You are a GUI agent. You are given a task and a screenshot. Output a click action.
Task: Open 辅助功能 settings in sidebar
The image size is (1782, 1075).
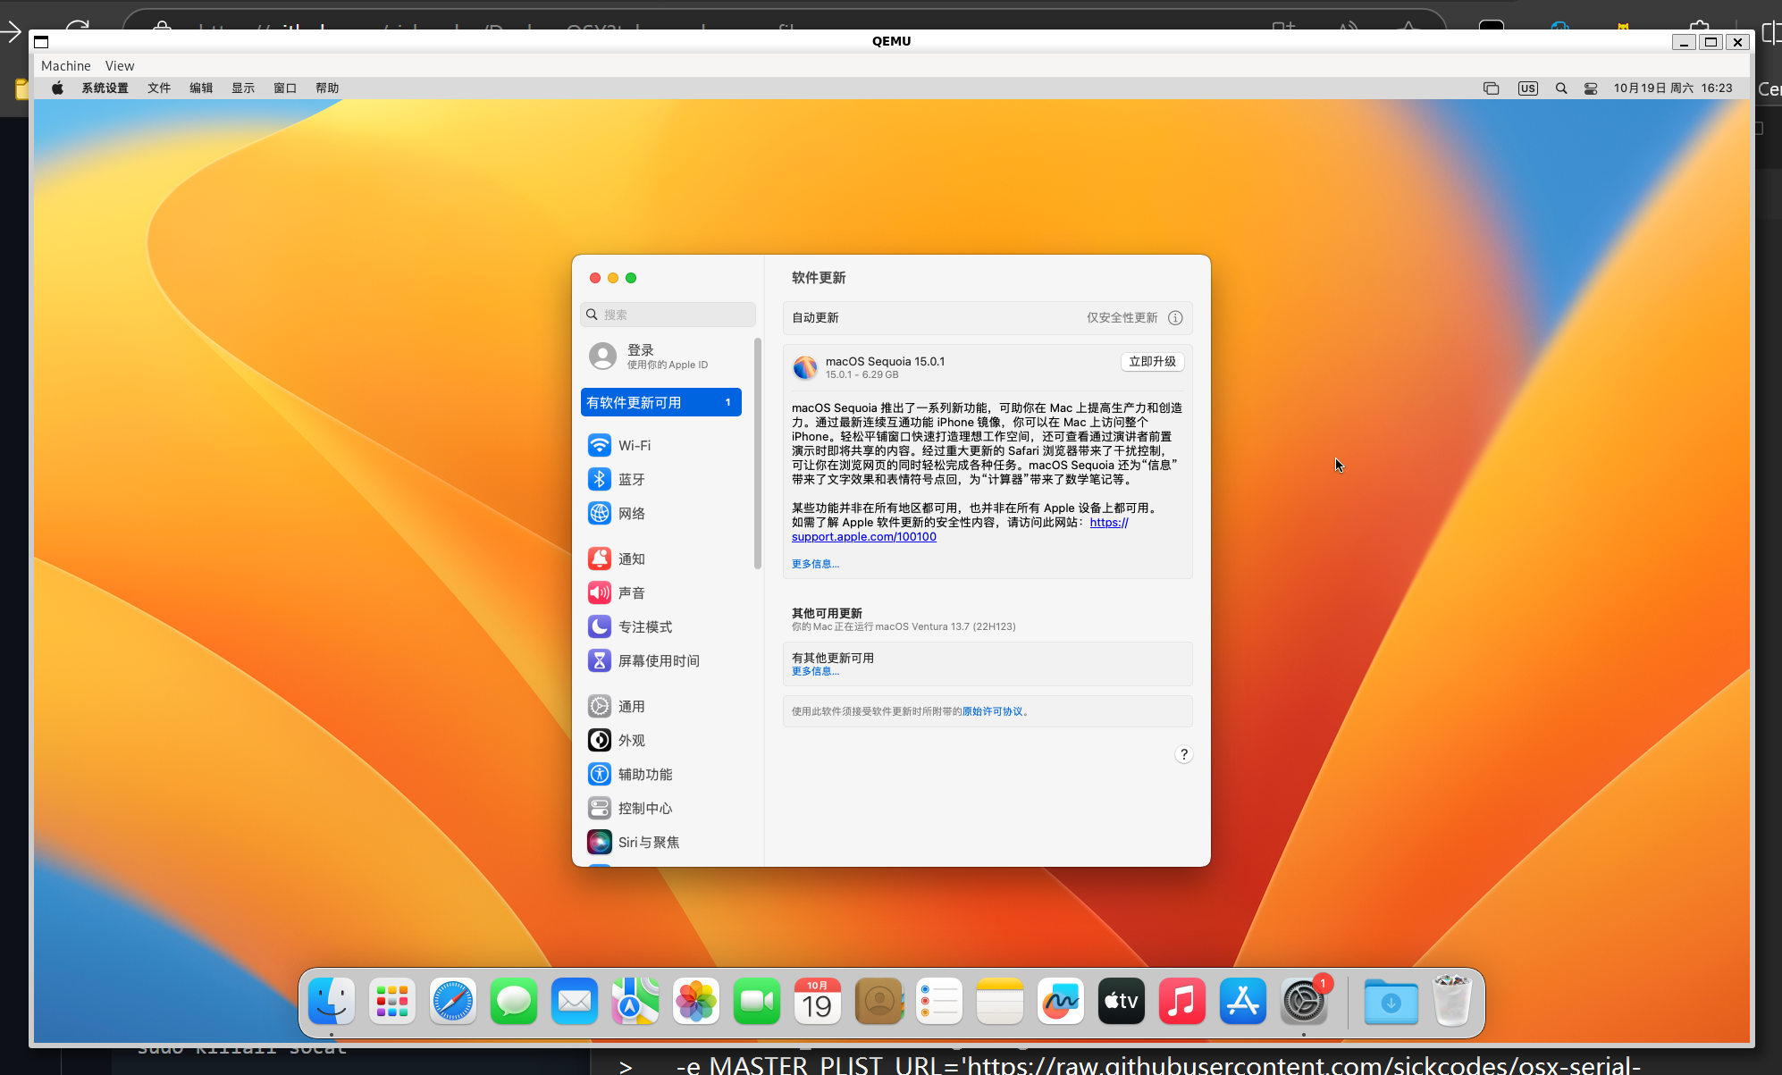click(x=661, y=774)
